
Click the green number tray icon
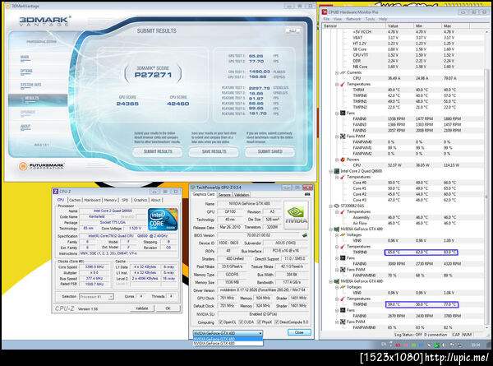click(413, 345)
